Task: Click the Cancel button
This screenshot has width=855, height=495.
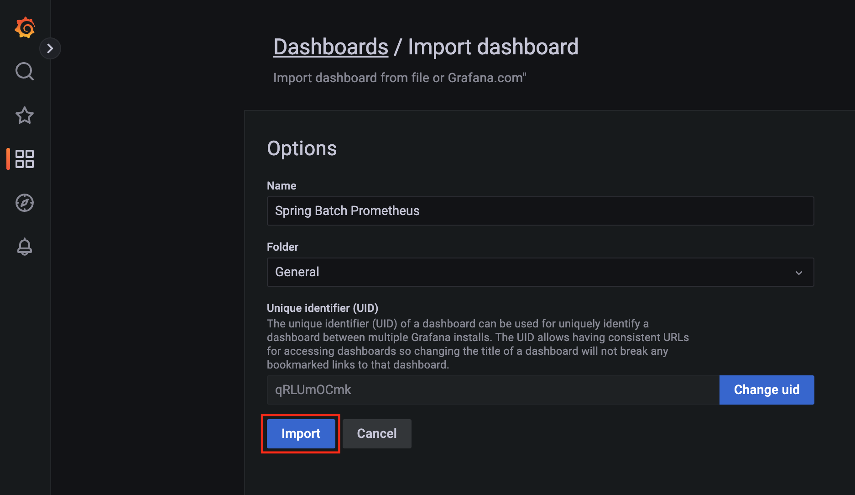Action: 377,434
